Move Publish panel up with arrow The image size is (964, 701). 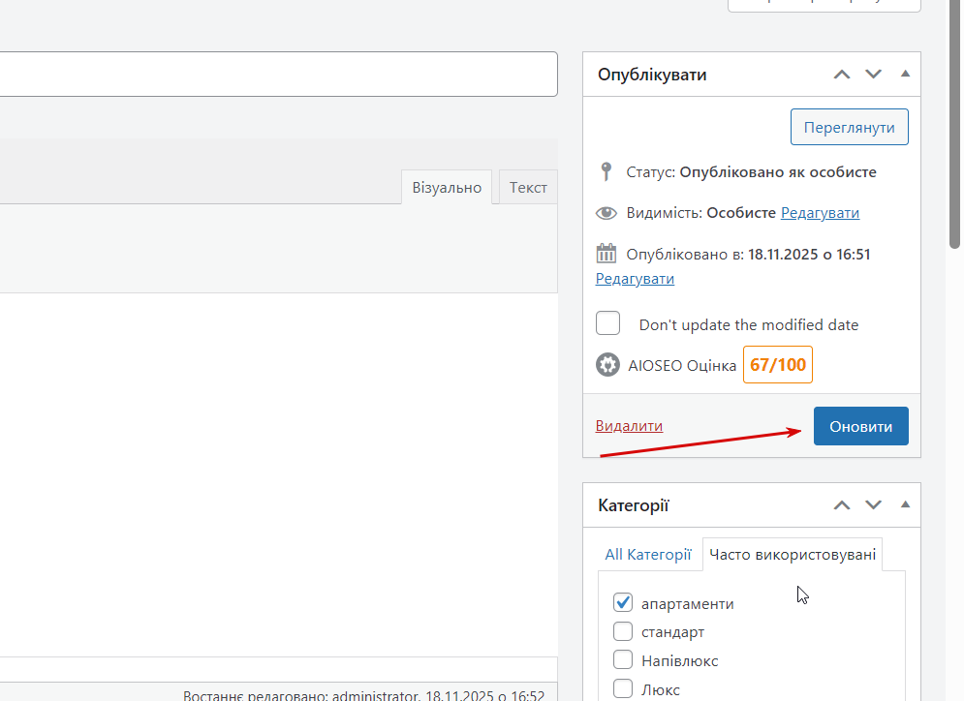coord(842,75)
